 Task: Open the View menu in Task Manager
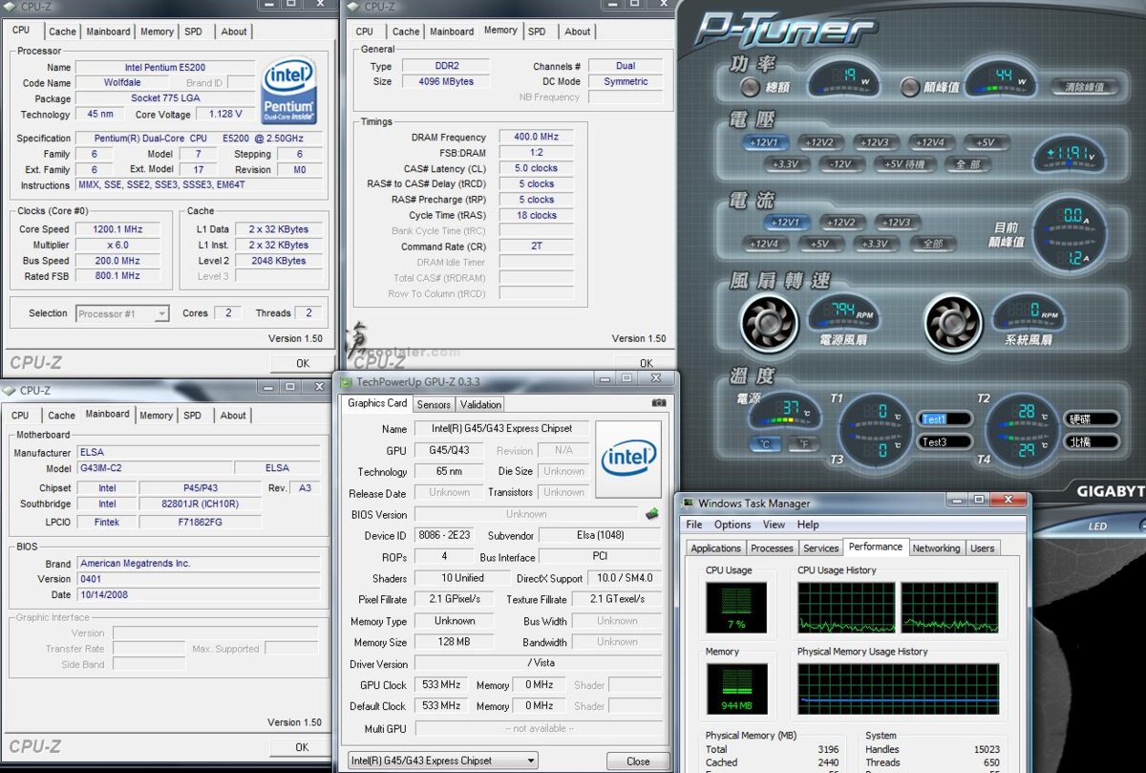774,525
